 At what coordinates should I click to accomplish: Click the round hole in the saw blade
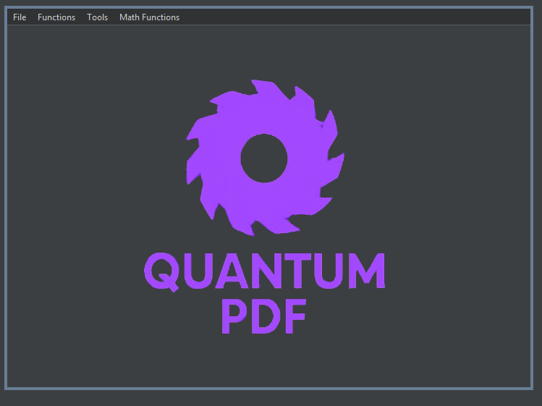point(263,158)
